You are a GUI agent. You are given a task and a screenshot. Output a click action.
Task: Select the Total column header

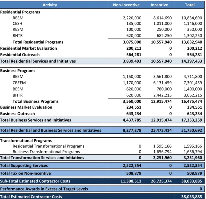(x=190, y=5)
